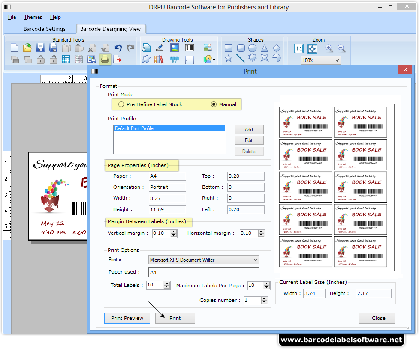Switch to the Barcode Settings tab
The image size is (419, 349).
coord(45,29)
